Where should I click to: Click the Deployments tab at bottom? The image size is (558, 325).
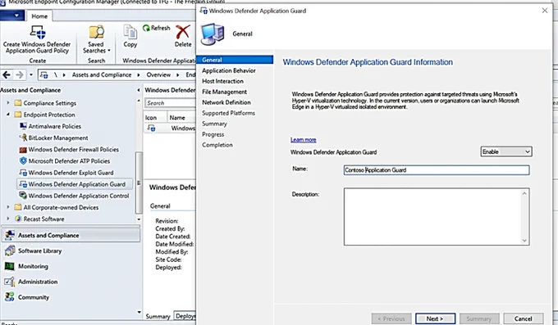pos(185,316)
